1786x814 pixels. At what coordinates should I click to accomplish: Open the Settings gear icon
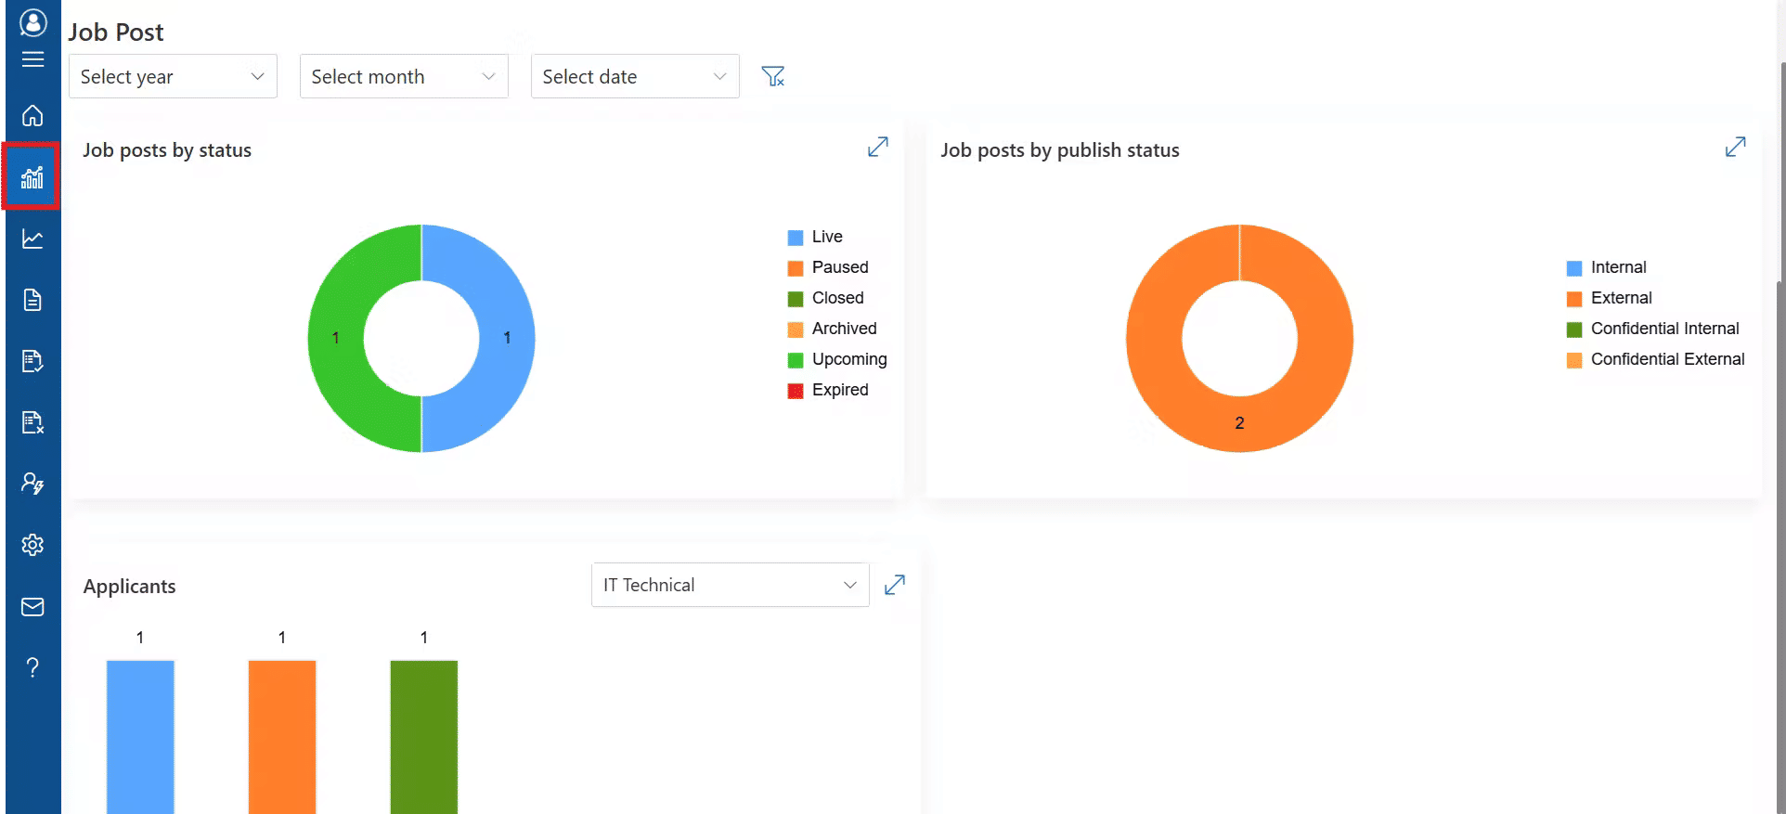coord(32,545)
